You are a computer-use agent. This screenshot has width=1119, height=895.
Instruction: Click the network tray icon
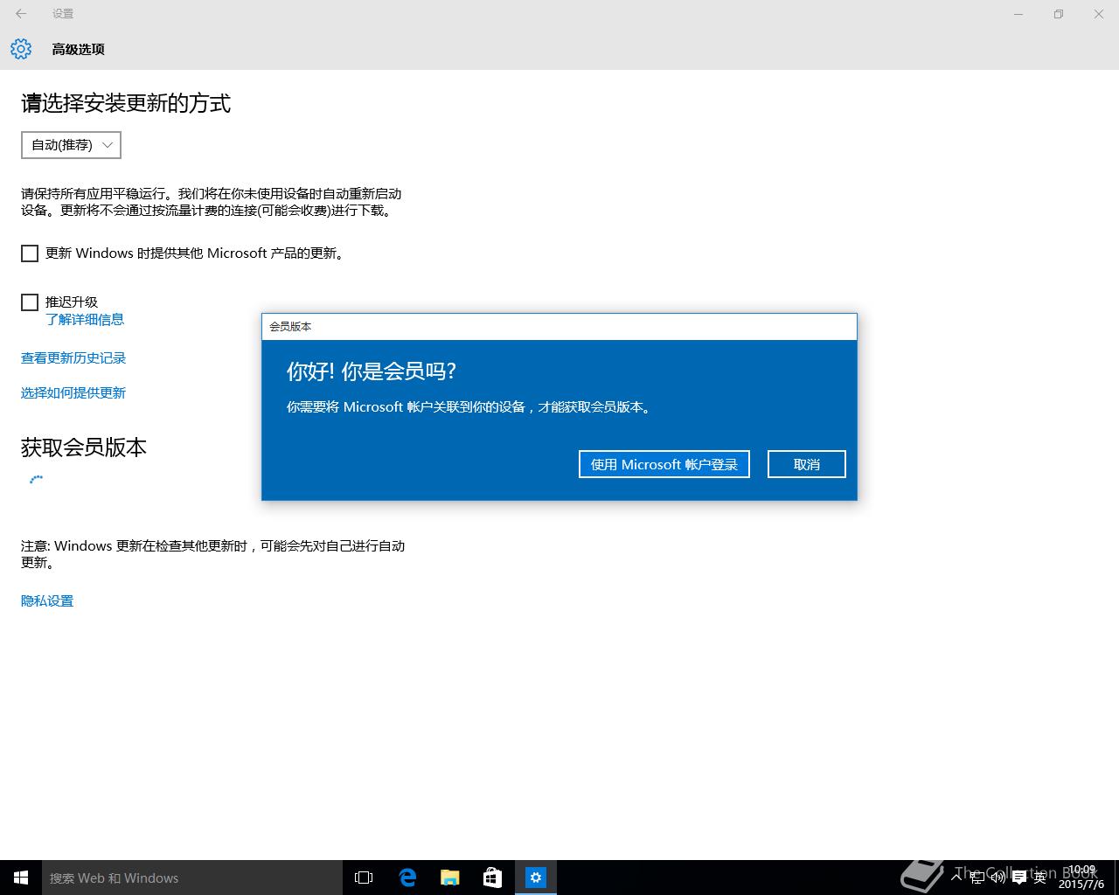coord(977,878)
